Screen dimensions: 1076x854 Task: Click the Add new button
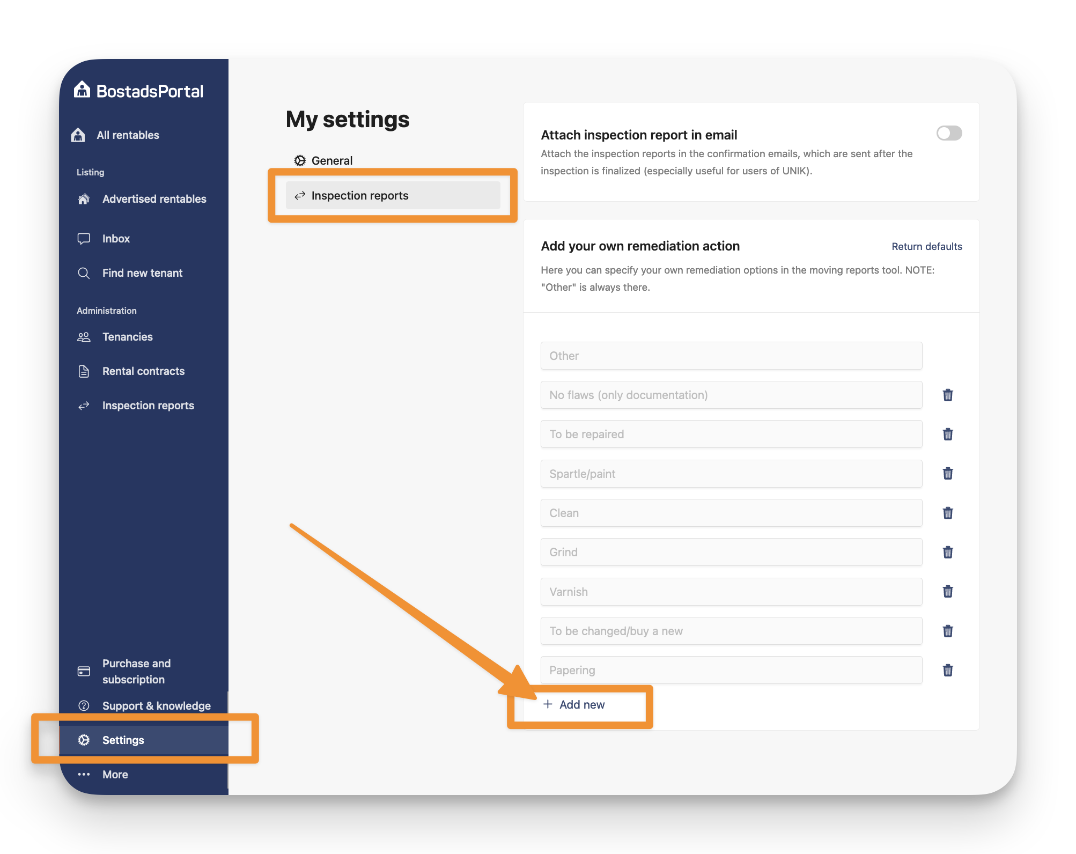pyautogui.click(x=574, y=704)
